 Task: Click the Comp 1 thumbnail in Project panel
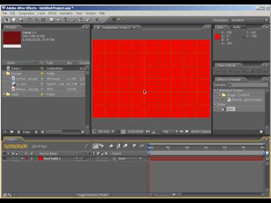(12, 39)
